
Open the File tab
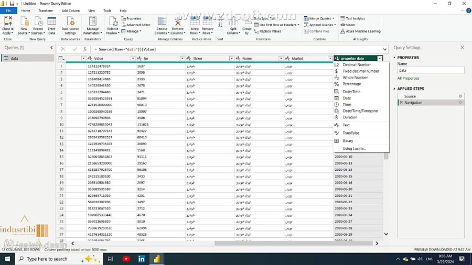pos(8,10)
